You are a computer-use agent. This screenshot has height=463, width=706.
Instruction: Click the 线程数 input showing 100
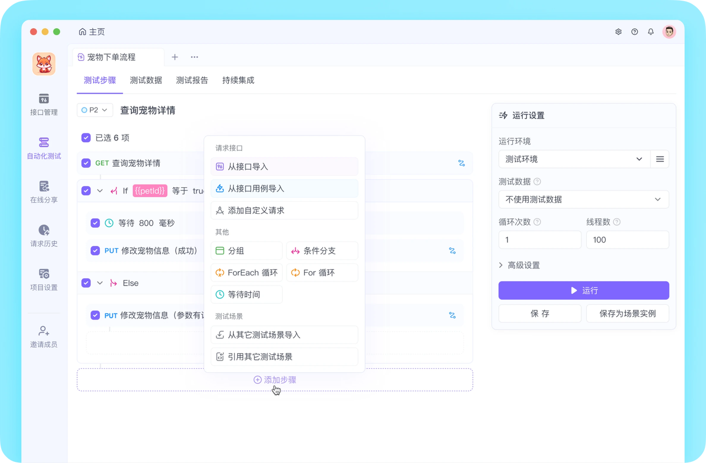[628, 239]
